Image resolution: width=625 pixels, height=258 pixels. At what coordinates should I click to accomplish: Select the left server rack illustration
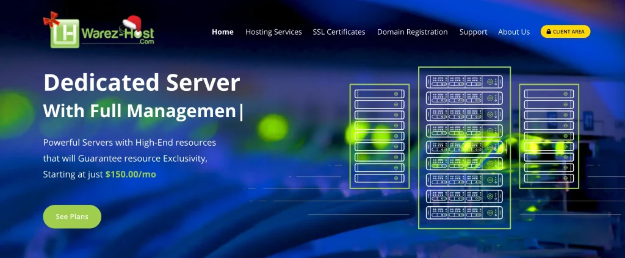(x=379, y=136)
